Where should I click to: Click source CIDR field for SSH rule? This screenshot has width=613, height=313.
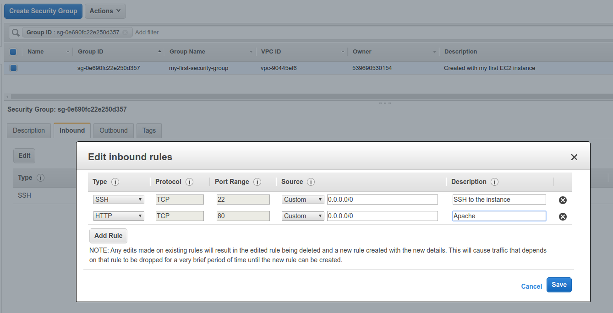(x=383, y=200)
